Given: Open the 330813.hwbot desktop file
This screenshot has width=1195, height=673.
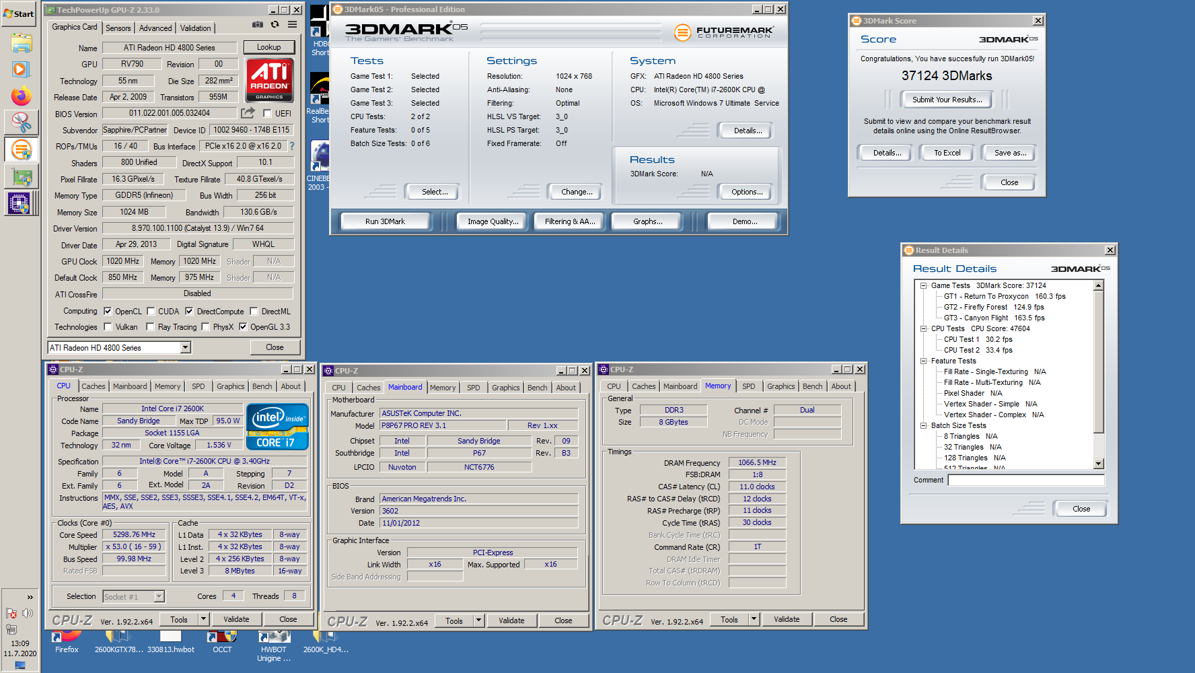Looking at the screenshot, I should pos(171,642).
